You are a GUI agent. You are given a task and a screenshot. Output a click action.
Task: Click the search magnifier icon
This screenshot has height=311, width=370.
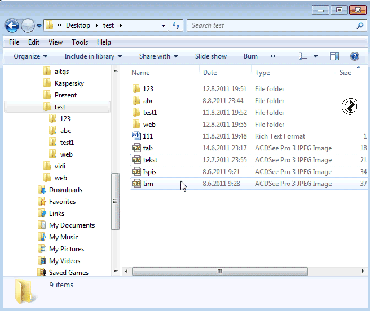click(360, 25)
